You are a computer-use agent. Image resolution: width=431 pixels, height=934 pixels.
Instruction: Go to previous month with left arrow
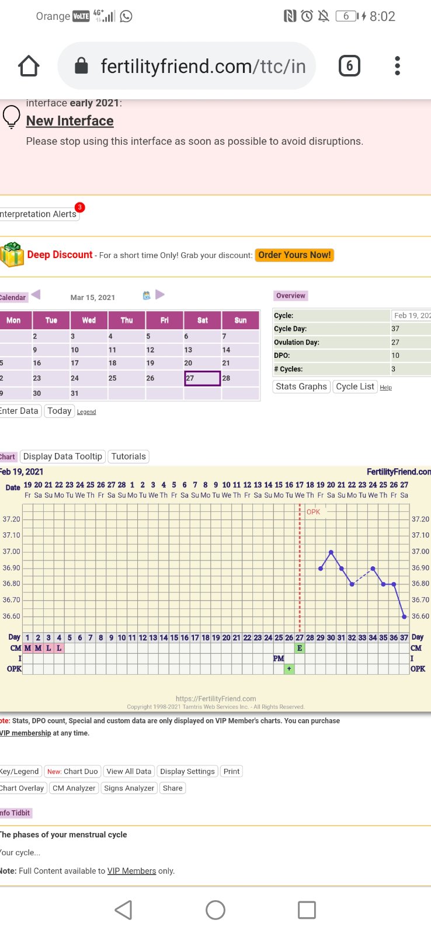(36, 295)
